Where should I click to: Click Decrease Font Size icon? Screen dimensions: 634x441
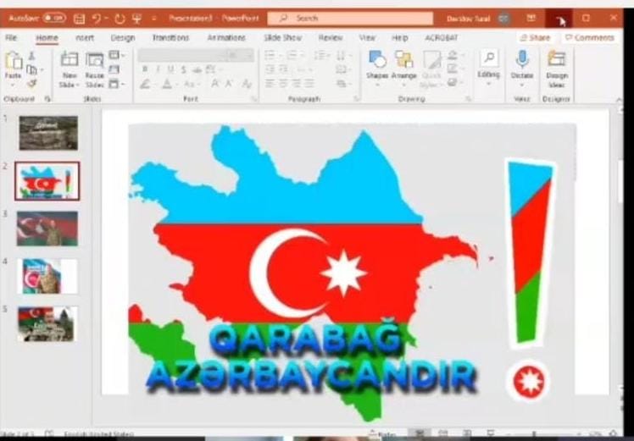tap(229, 84)
